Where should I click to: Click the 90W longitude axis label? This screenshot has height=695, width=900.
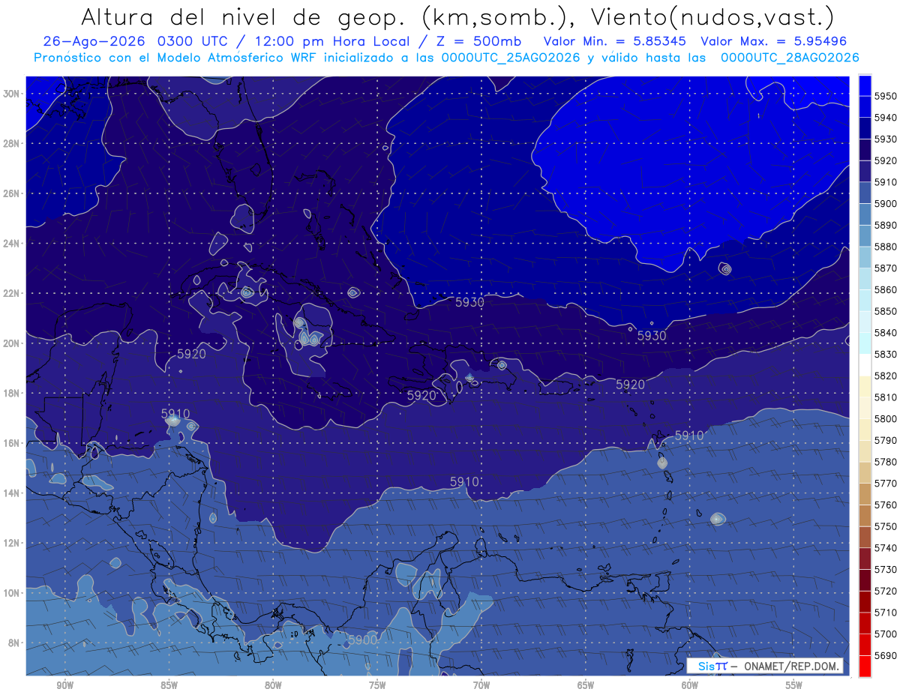[65, 685]
